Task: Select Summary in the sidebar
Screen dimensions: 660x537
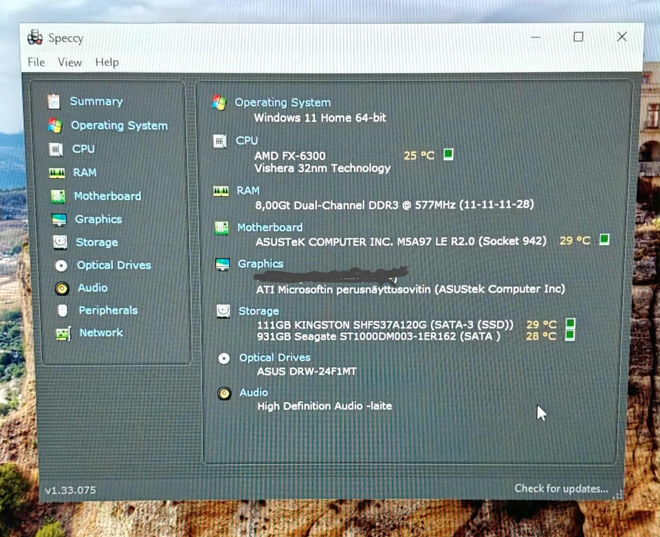Action: click(x=96, y=102)
